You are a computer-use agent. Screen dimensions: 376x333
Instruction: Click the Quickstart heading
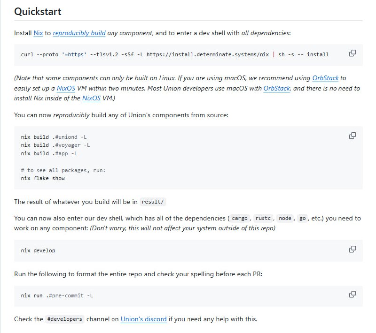[38, 12]
